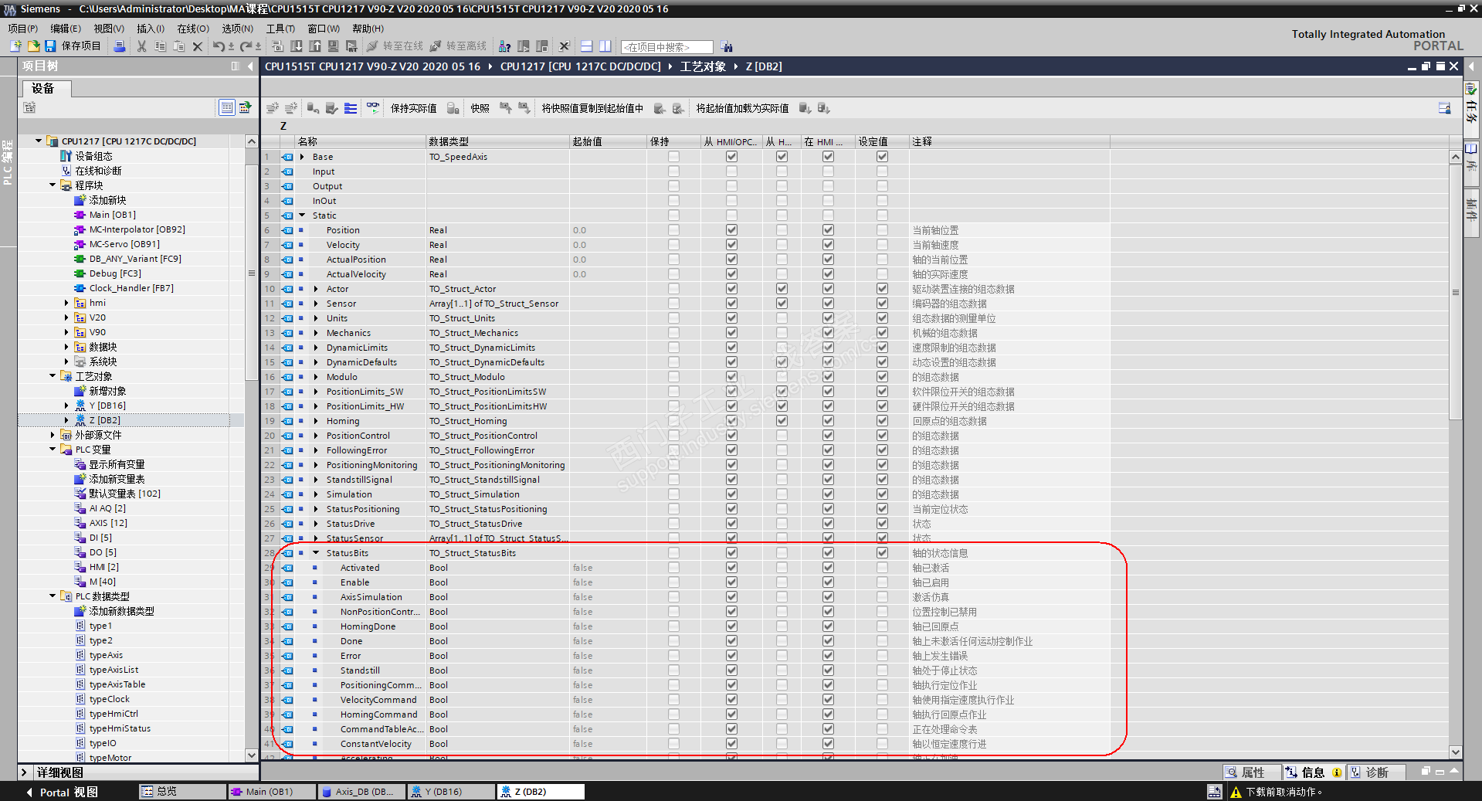The image size is (1482, 801).
Task: Click the Portal 视图 button
Action: click(62, 792)
